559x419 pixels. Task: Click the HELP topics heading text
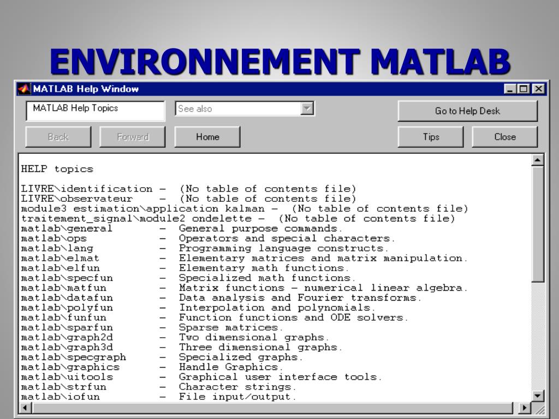pos(57,169)
